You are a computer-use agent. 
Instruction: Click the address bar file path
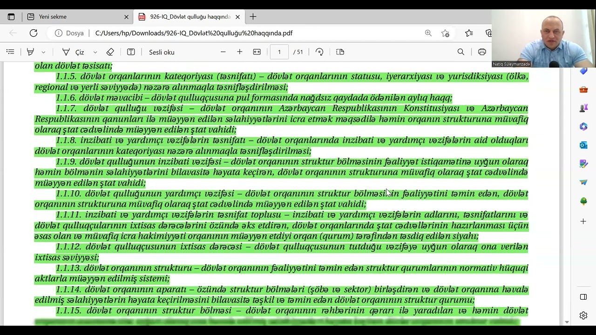coord(194,33)
